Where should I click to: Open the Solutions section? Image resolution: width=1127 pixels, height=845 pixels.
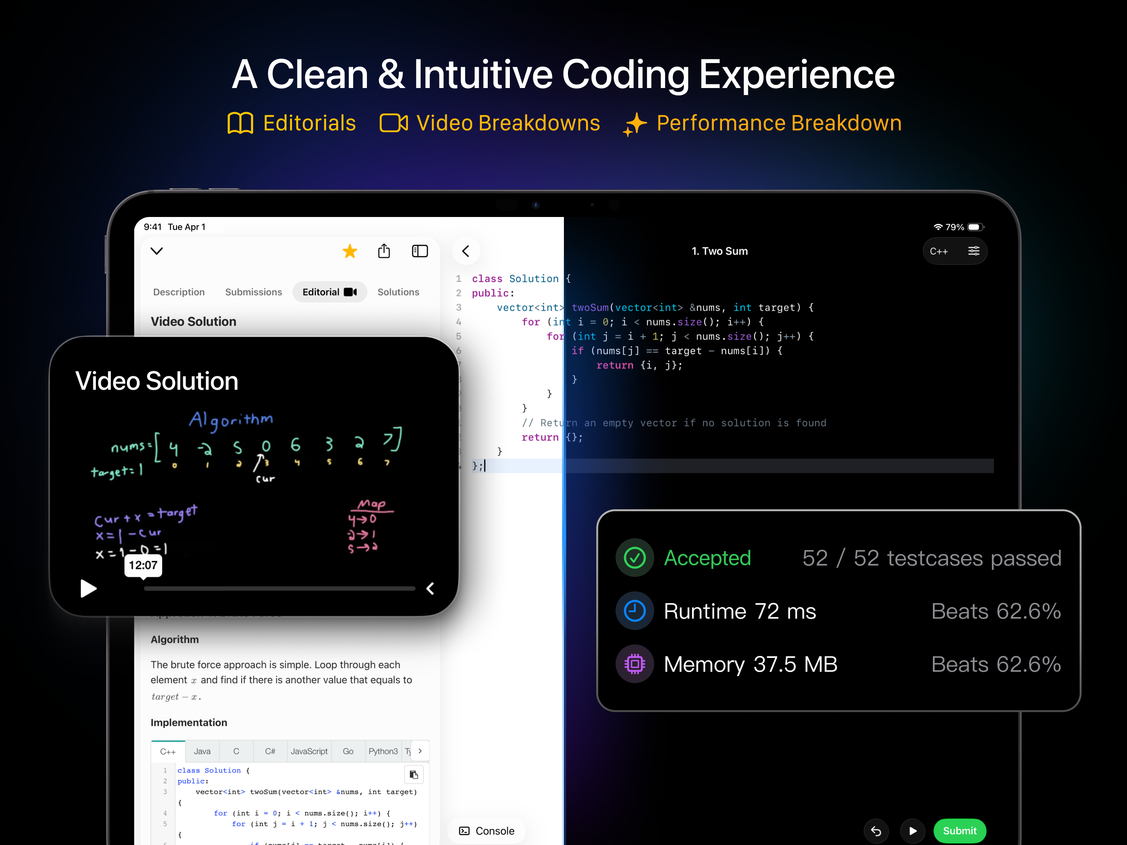coord(398,292)
